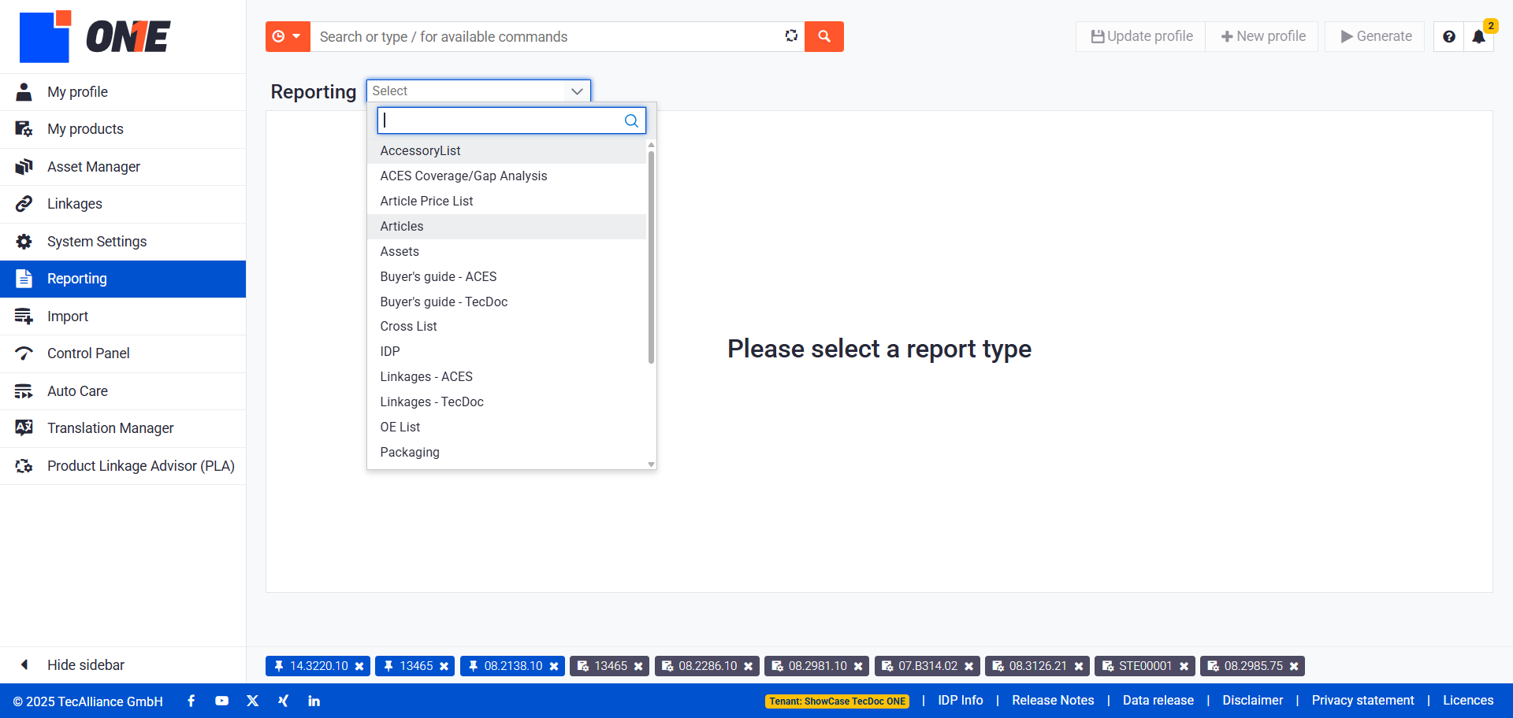Hide the sidebar
1513x718 pixels.
[123, 665]
